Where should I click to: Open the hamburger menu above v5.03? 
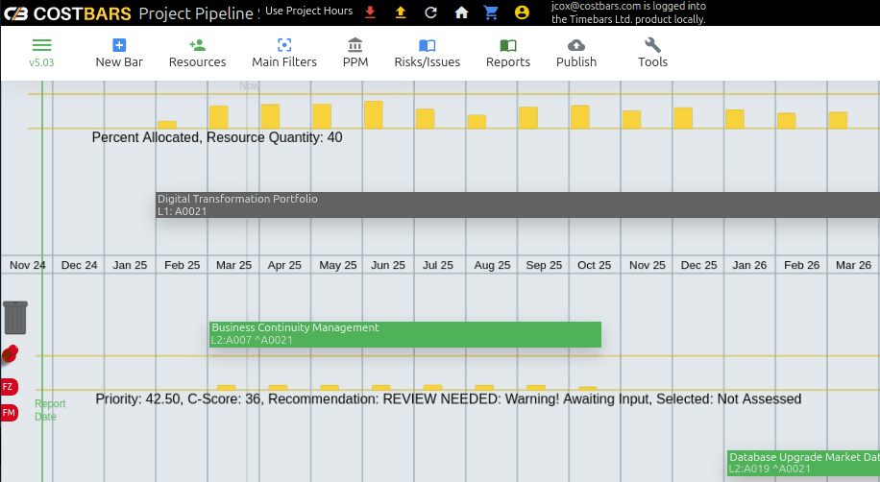coord(41,45)
